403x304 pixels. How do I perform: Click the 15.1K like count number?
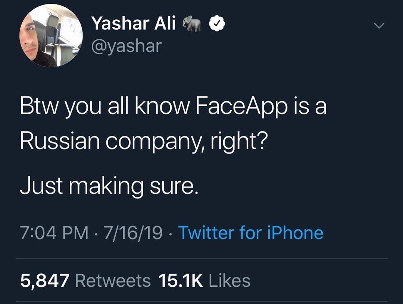point(181,280)
